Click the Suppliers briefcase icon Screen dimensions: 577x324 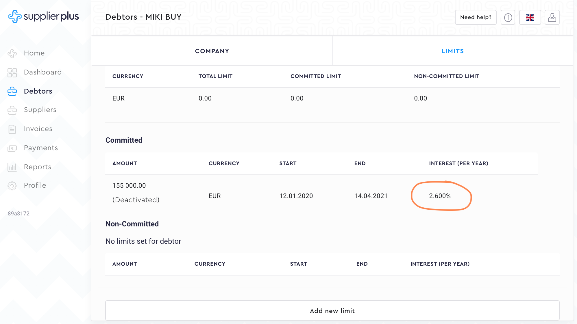tap(12, 110)
